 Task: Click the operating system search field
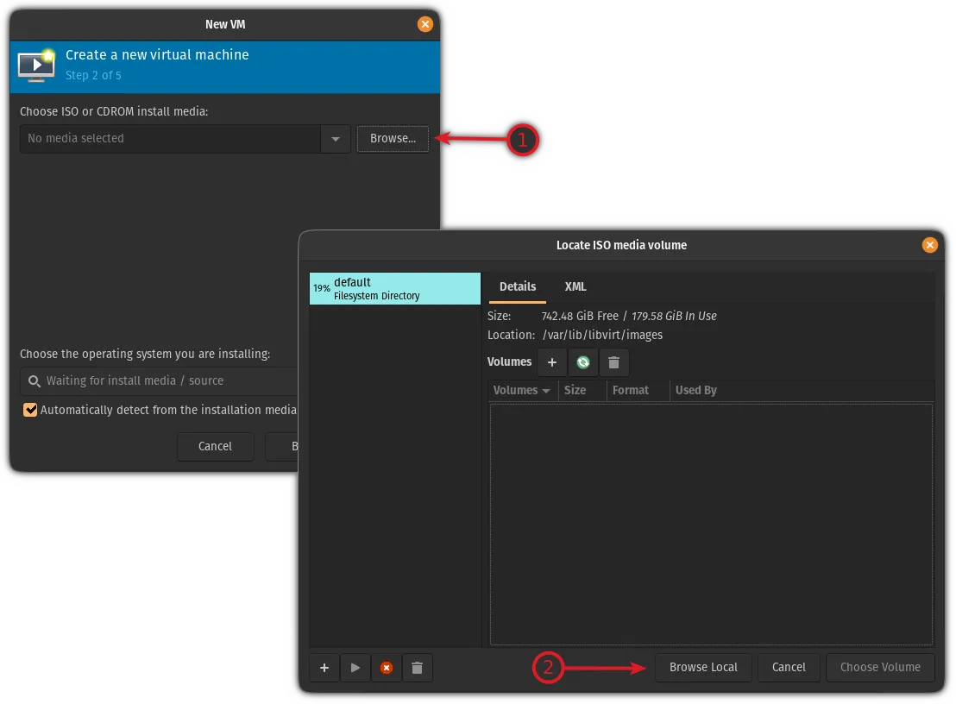click(160, 380)
